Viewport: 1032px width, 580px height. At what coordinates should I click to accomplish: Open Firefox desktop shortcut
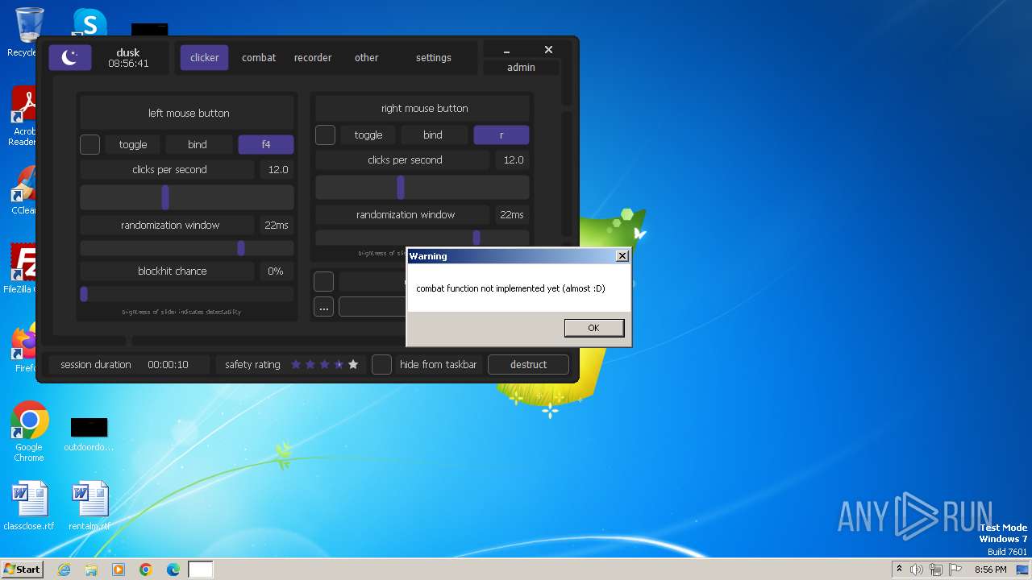point(24,348)
